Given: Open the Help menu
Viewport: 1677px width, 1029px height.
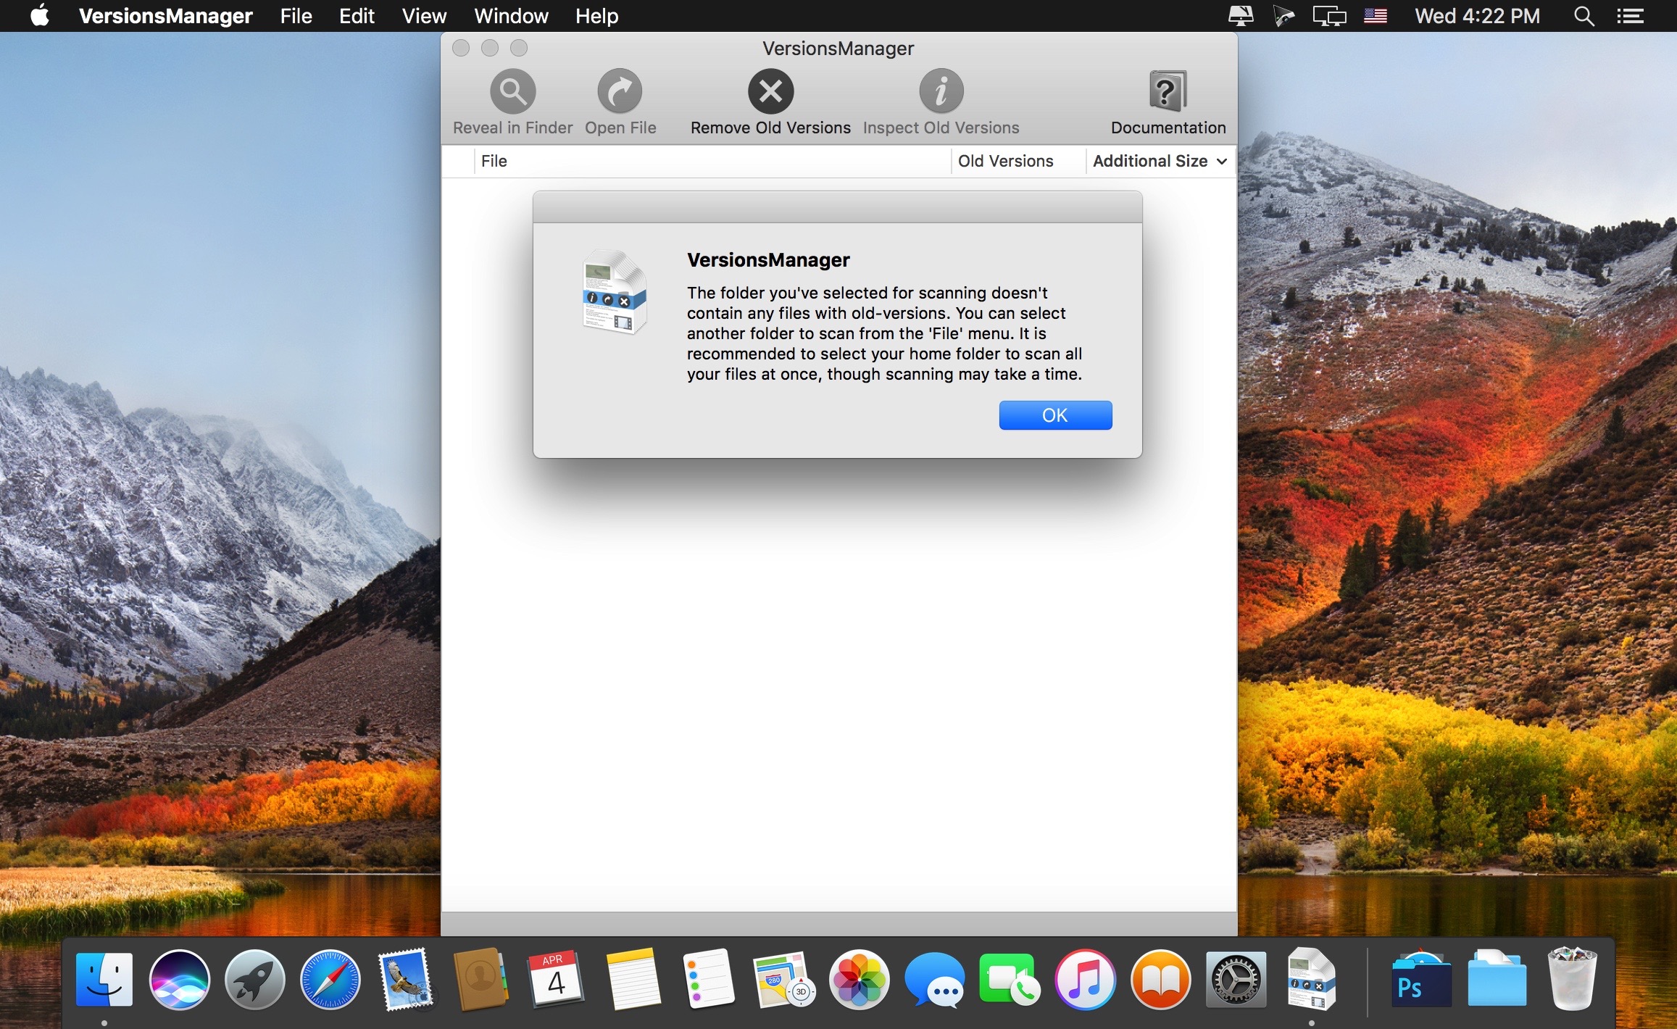Looking at the screenshot, I should click(x=596, y=16).
